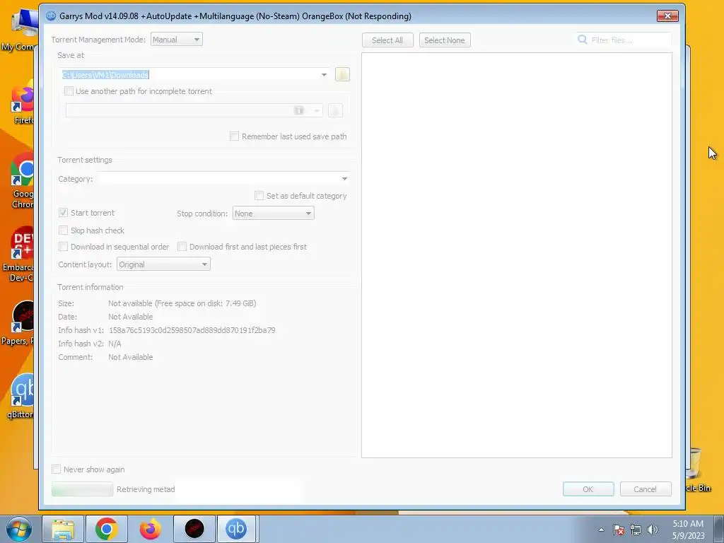Viewport: 724px width, 543px height.
Task: Open the Stop condition dropdown
Action: (x=274, y=214)
